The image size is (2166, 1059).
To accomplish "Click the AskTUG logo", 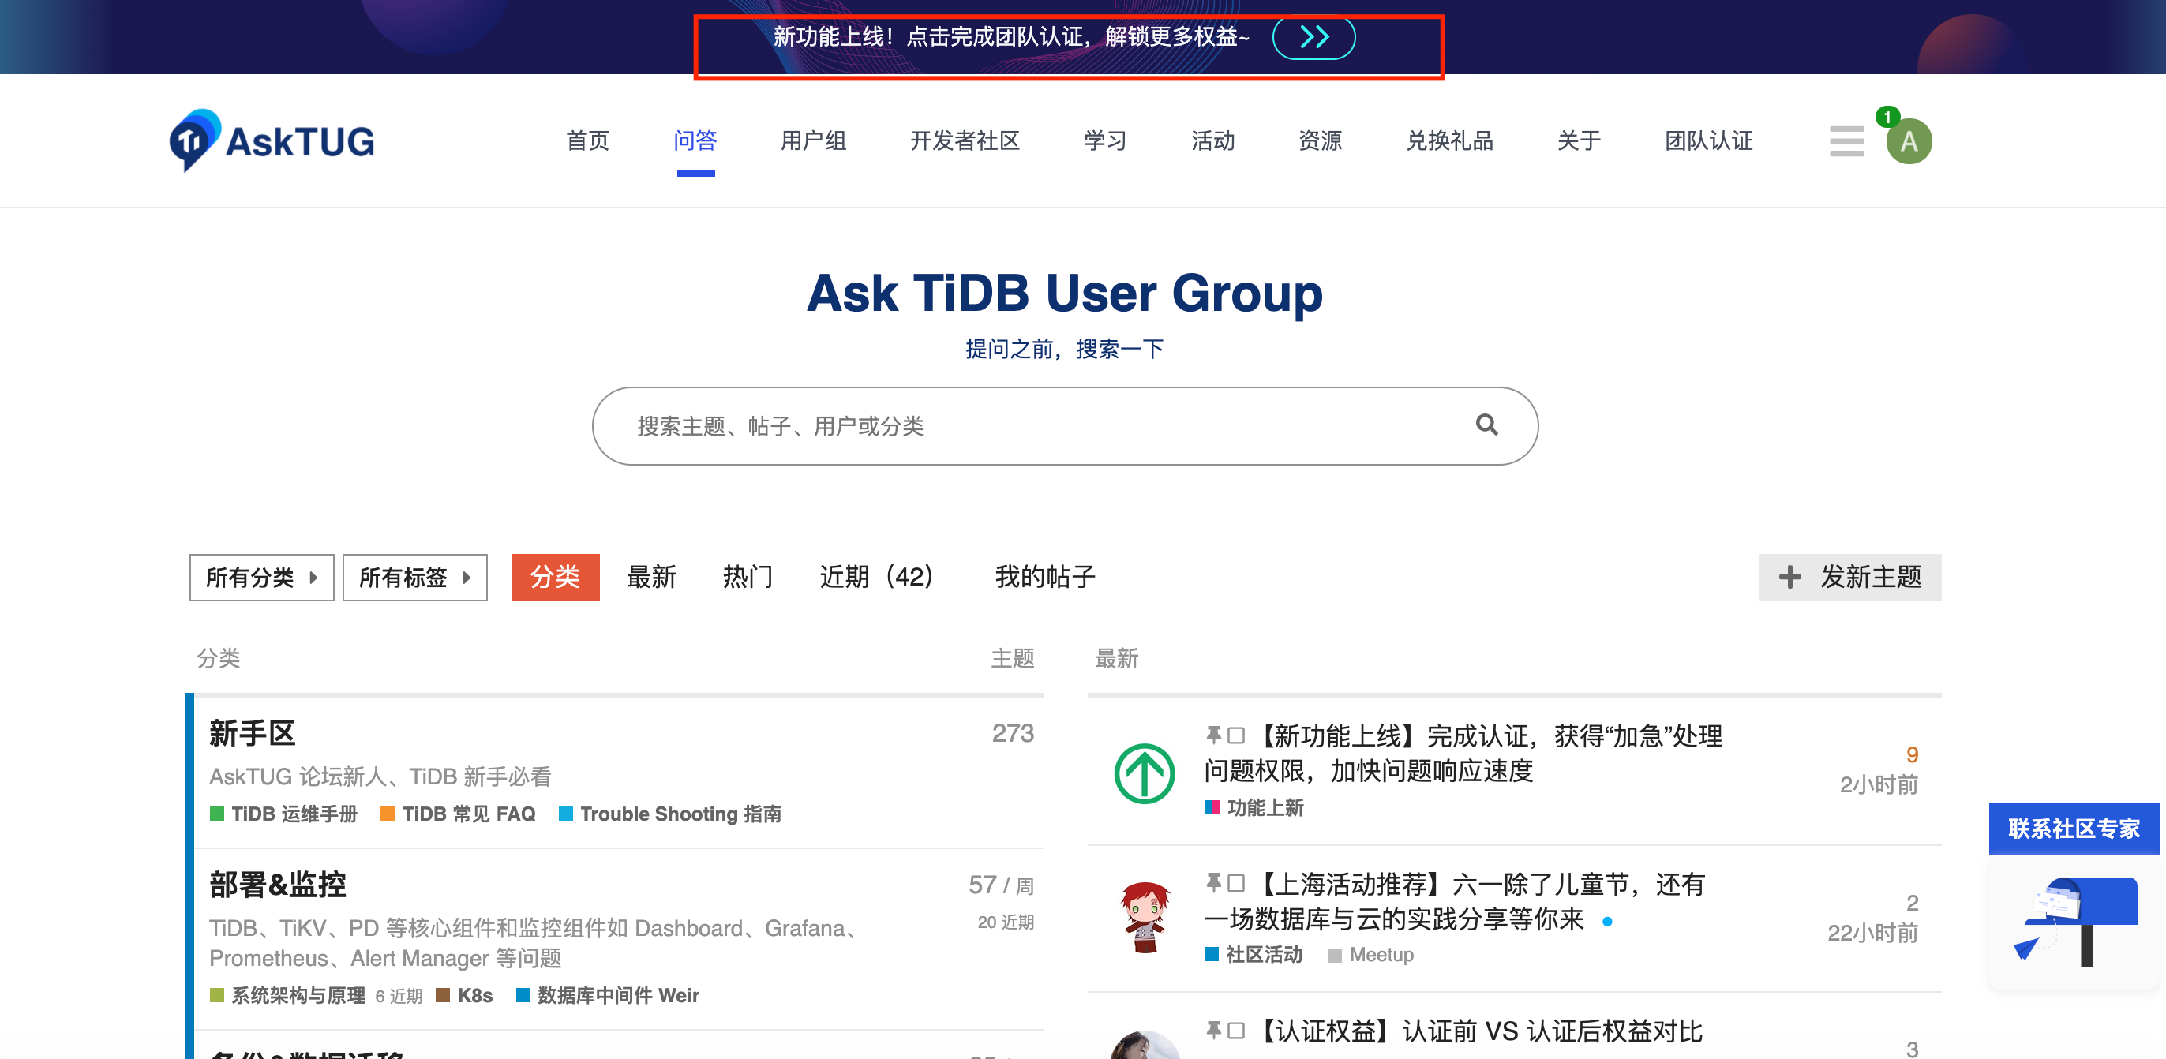I will click(272, 140).
